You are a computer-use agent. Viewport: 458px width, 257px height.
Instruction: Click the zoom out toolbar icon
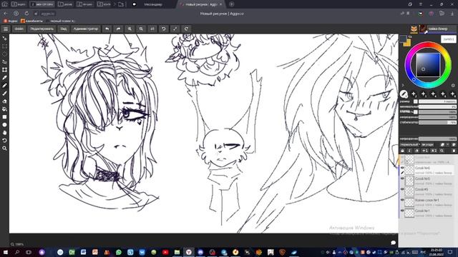(141, 29)
